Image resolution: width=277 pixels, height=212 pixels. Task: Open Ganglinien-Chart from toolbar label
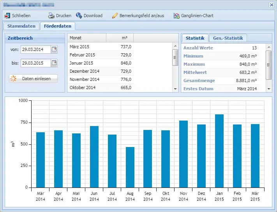tap(197, 16)
